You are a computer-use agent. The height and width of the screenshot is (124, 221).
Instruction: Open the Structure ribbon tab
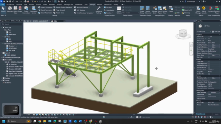coord(19,4)
